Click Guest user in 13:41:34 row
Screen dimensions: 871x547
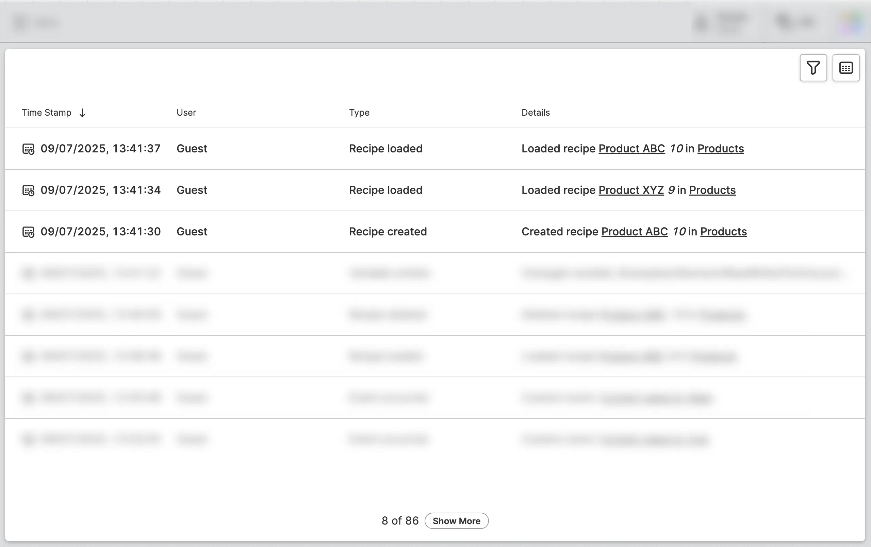[192, 190]
